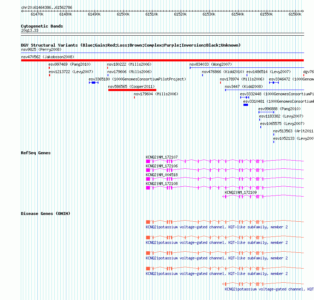Open variant esv997469 (Pang2010)
314x300 pixels.
[70, 64]
